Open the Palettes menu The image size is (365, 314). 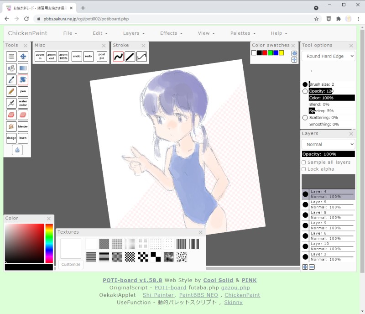243,33
